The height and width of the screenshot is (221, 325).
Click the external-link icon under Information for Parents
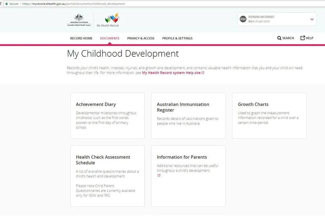click(x=159, y=175)
